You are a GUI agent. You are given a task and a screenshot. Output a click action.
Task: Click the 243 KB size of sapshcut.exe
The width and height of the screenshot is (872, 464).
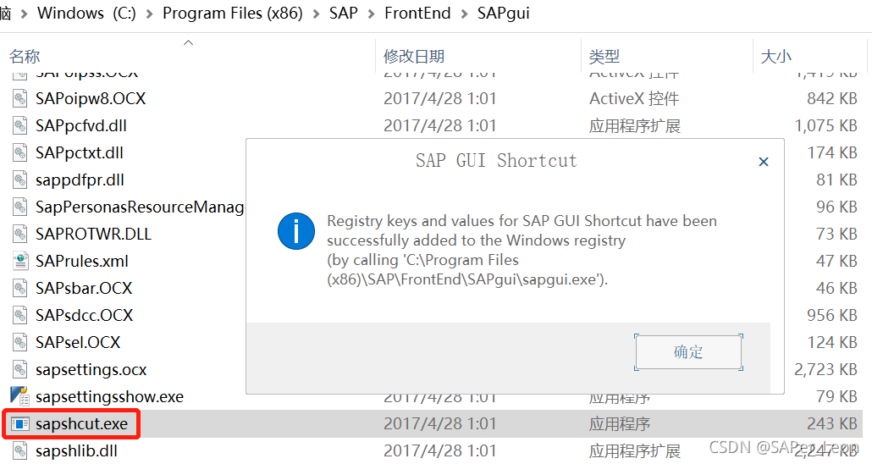(x=832, y=424)
